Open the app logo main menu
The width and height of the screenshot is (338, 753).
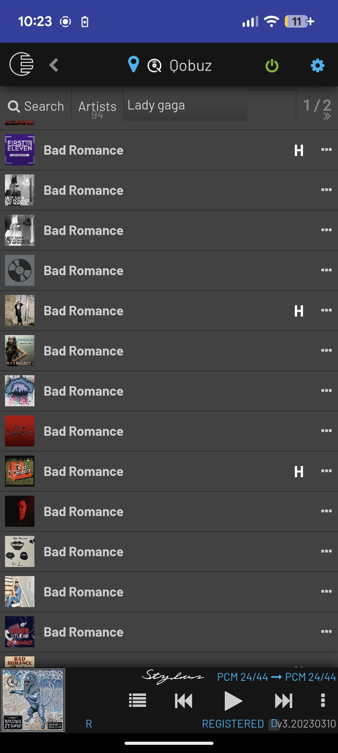(x=21, y=64)
